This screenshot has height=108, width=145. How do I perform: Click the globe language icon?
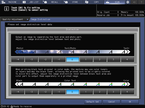pyautogui.click(x=128, y=2)
